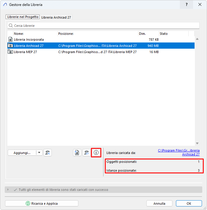Click the embed library file icon button
This screenshot has height=210, width=207.
pyautogui.click(x=77, y=153)
